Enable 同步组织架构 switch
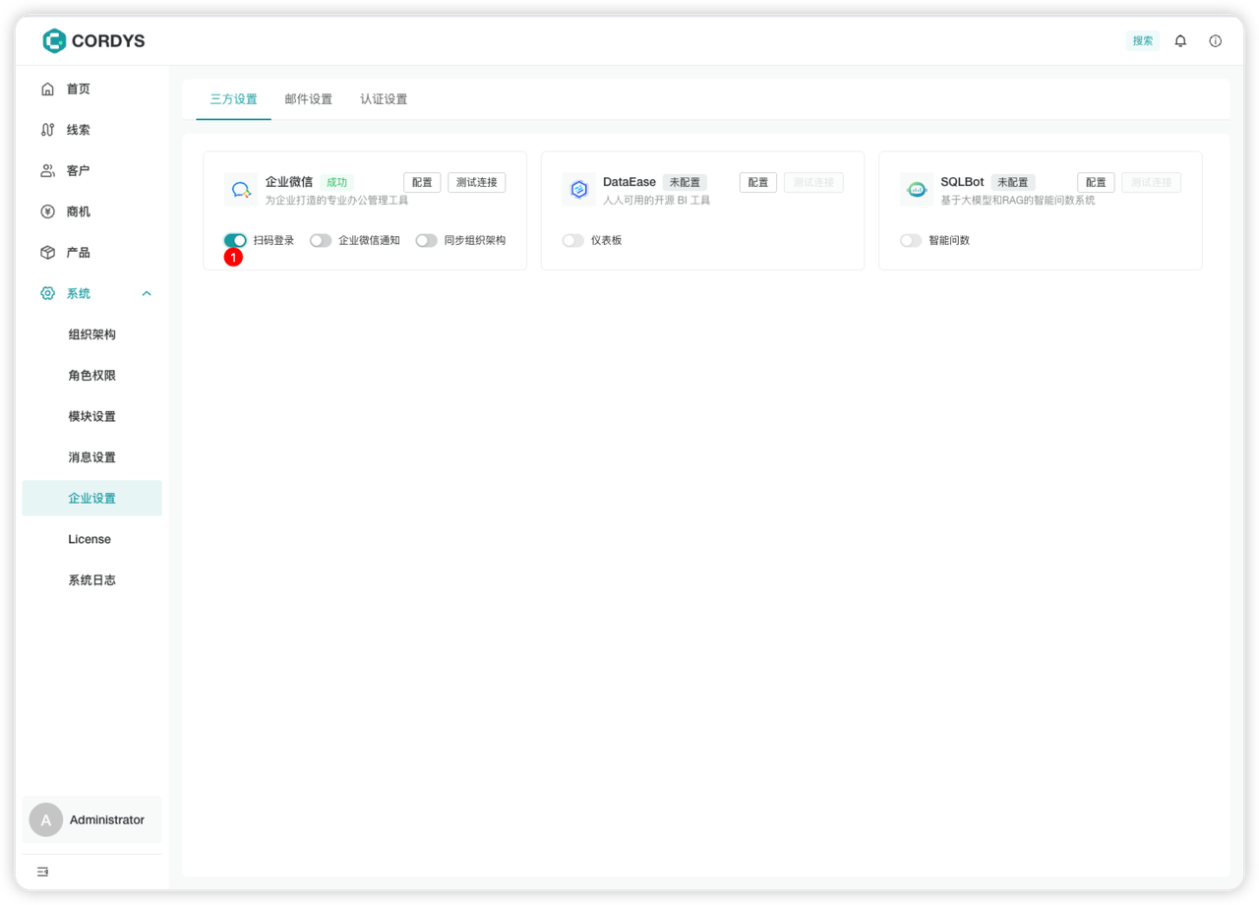Viewport: 1259px width, 905px height. coord(426,240)
